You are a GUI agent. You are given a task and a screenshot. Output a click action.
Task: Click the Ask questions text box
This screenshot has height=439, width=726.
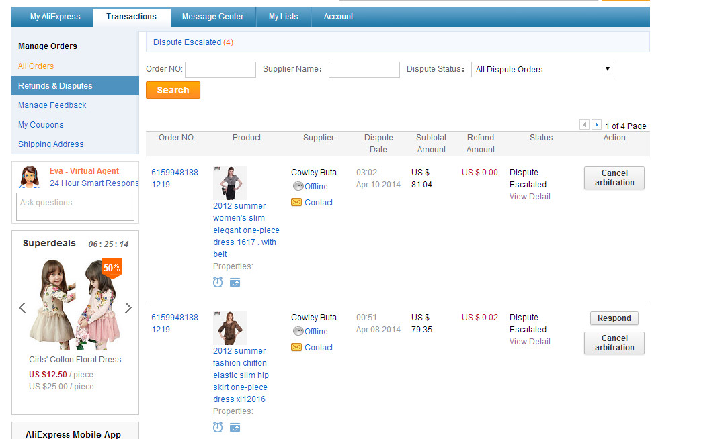[75, 207]
